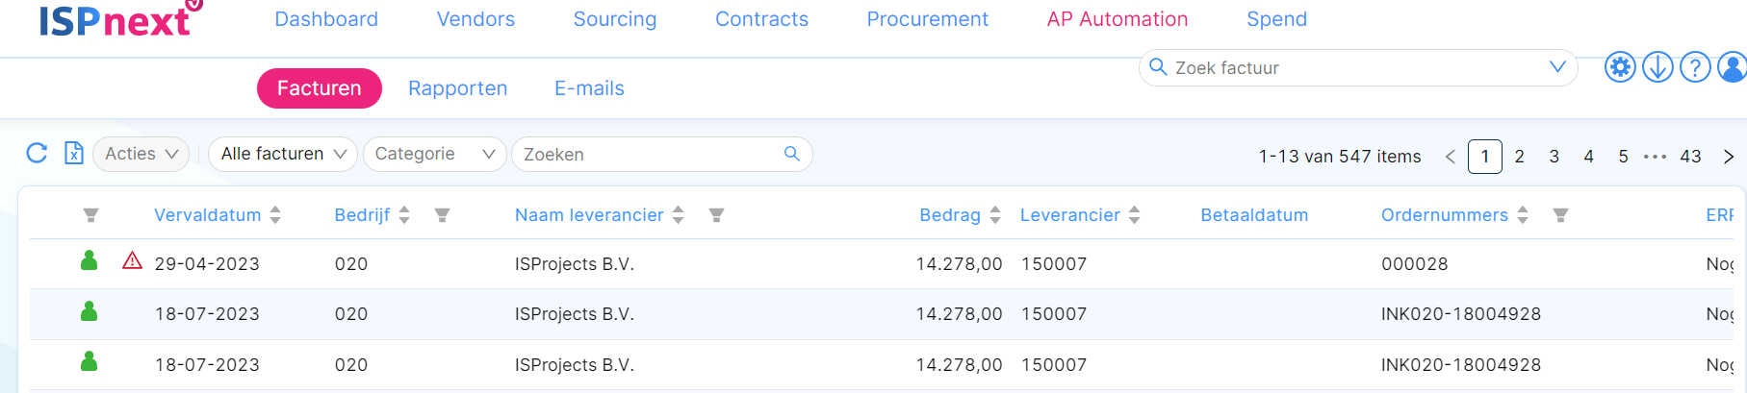Screen dimensions: 1747x393
Task: Go to page 3 of results
Action: point(1554,157)
